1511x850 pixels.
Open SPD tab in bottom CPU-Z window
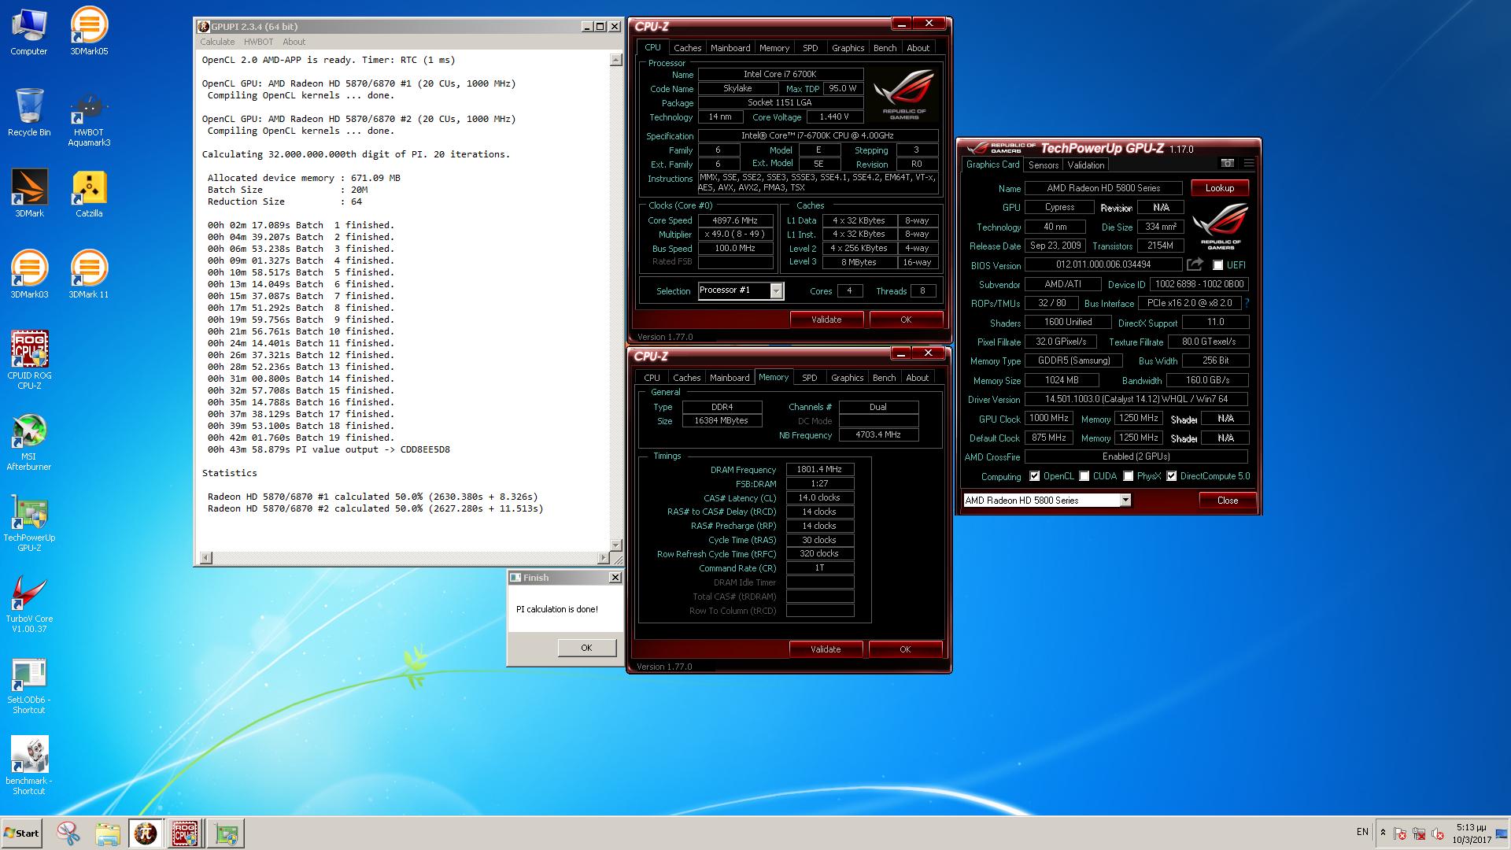pos(809,378)
